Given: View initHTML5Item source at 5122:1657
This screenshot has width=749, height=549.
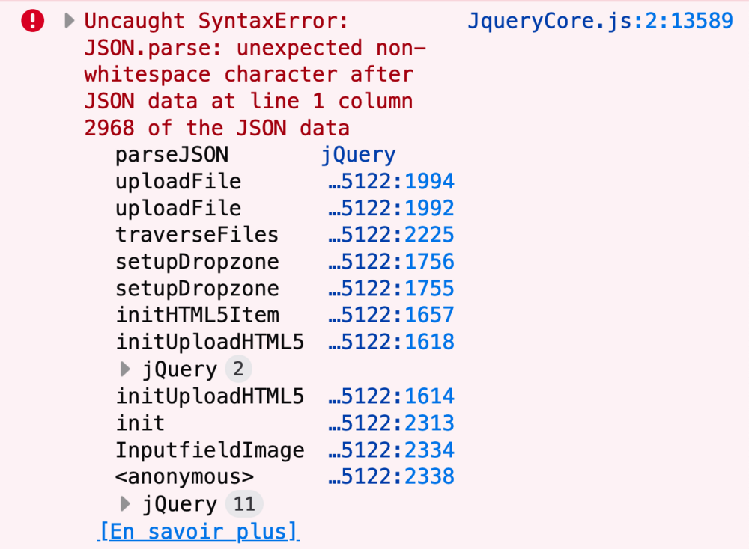Looking at the screenshot, I should coord(392,316).
